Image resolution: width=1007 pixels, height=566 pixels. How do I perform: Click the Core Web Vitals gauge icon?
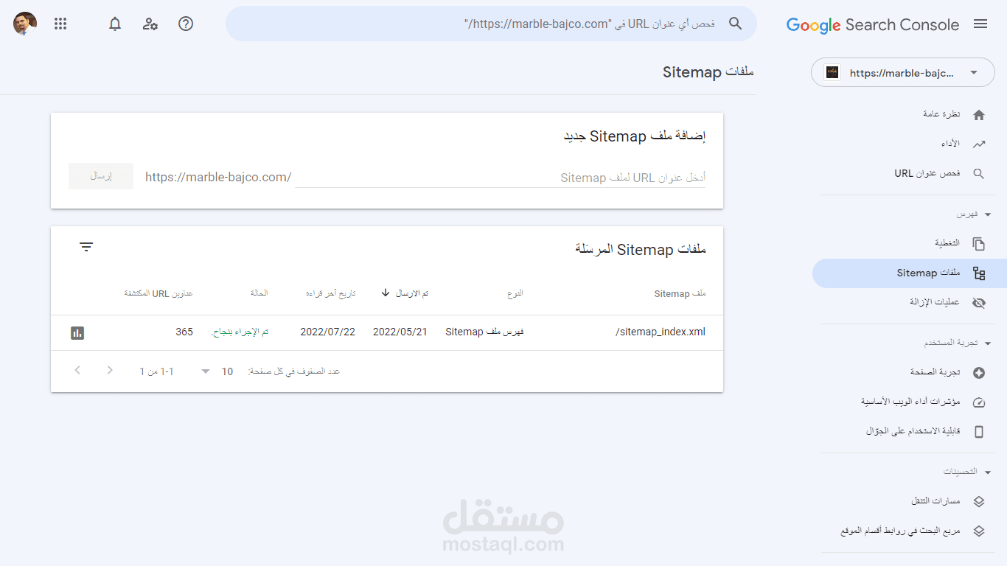979,402
